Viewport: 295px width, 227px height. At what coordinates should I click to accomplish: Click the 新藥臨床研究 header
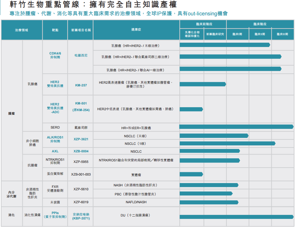pyautogui.click(x=215, y=34)
